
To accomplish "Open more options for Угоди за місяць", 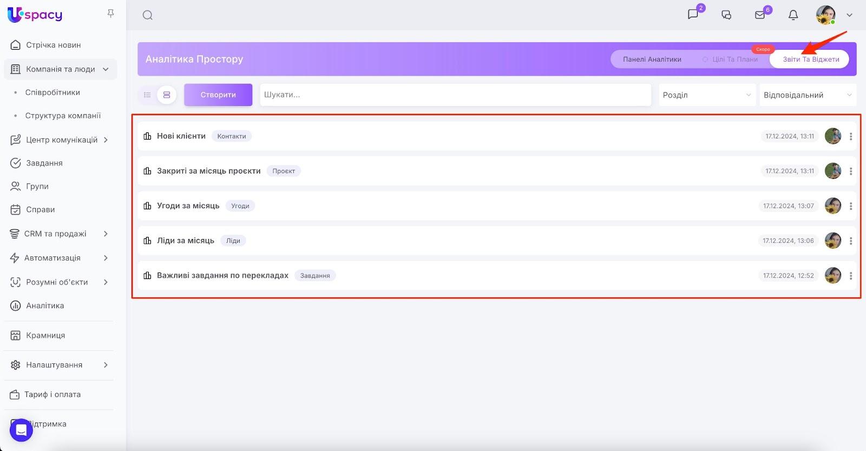I will 851,206.
